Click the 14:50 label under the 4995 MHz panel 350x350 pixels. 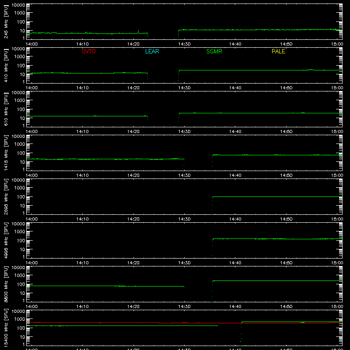pos(286,263)
